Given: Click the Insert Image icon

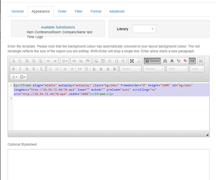Looking at the screenshot, I should 96,61.
